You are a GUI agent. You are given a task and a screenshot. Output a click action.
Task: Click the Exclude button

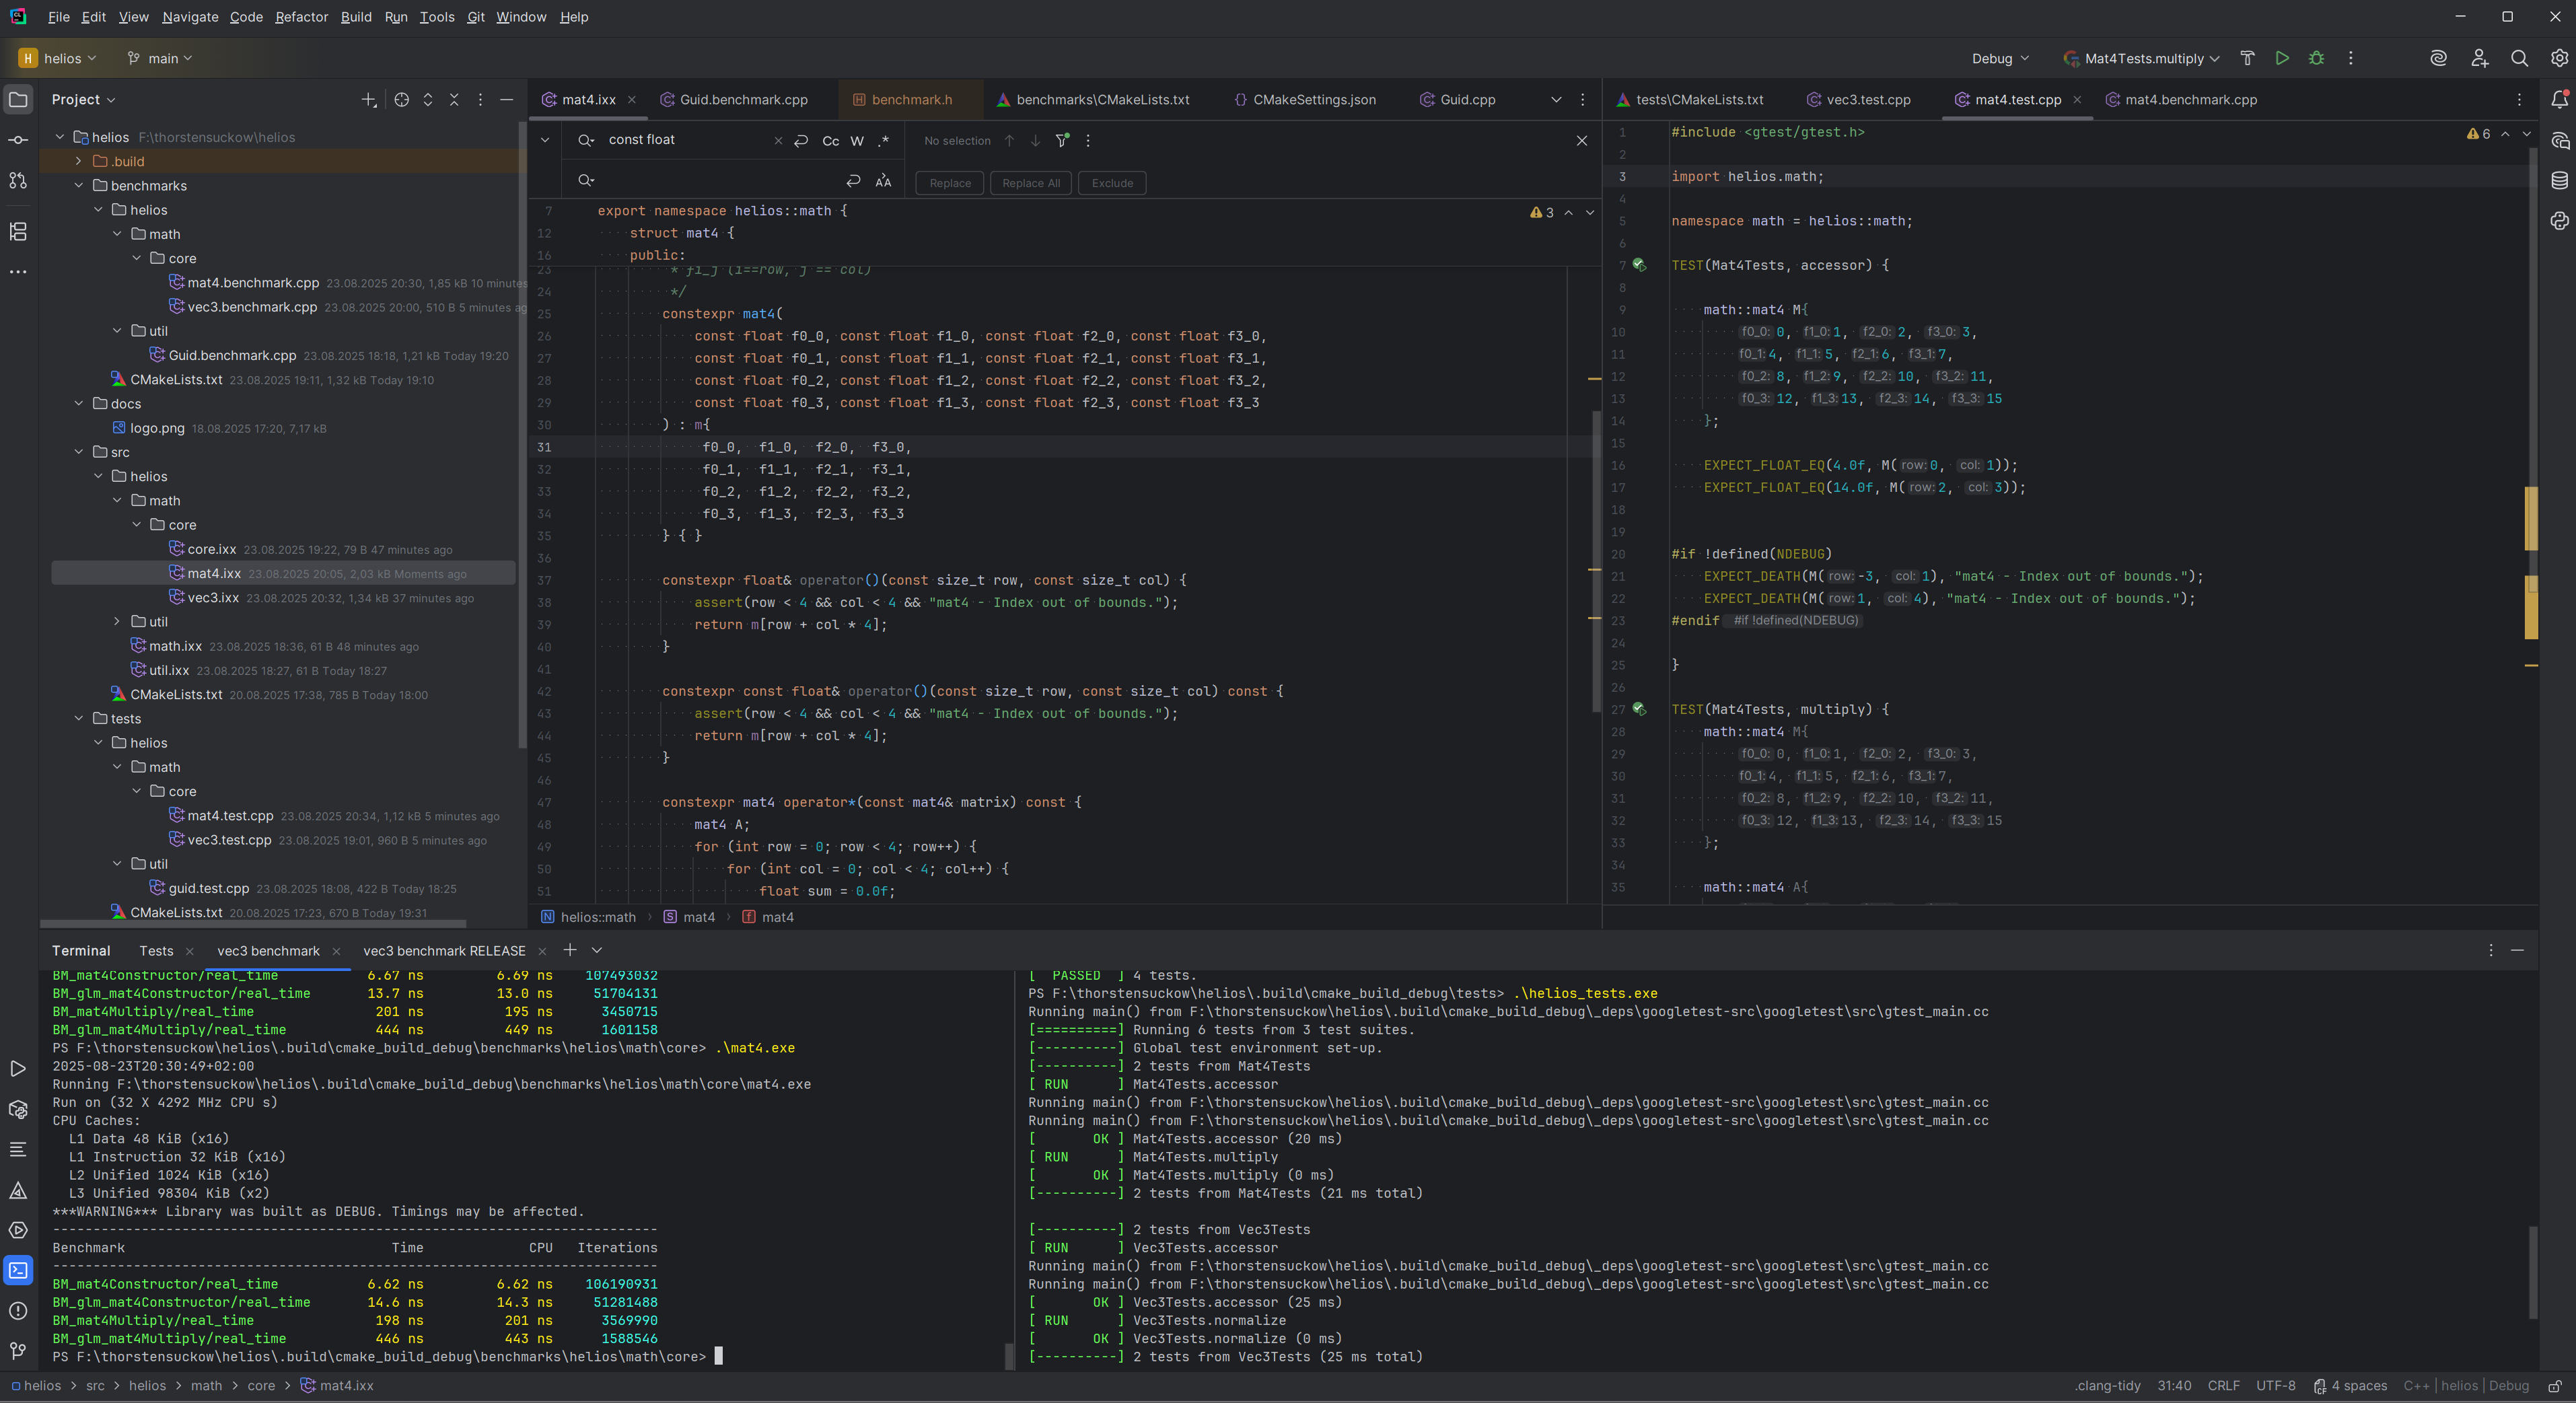click(x=1112, y=183)
